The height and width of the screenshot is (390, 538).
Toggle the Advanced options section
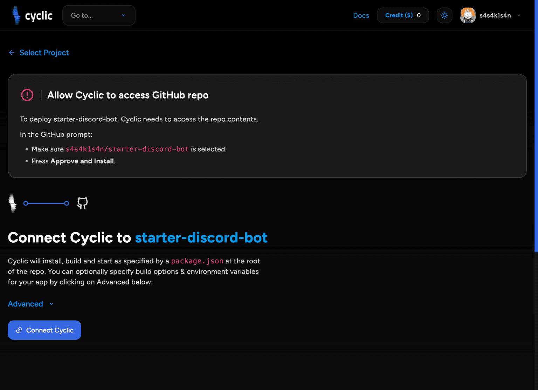(x=30, y=304)
